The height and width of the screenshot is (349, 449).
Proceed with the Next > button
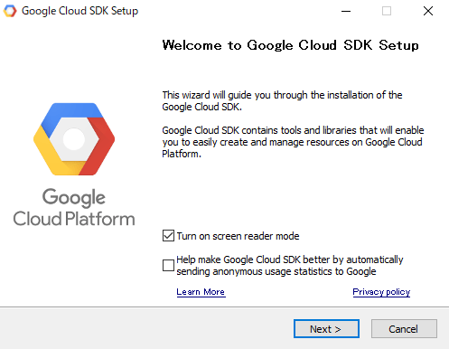pos(326,329)
